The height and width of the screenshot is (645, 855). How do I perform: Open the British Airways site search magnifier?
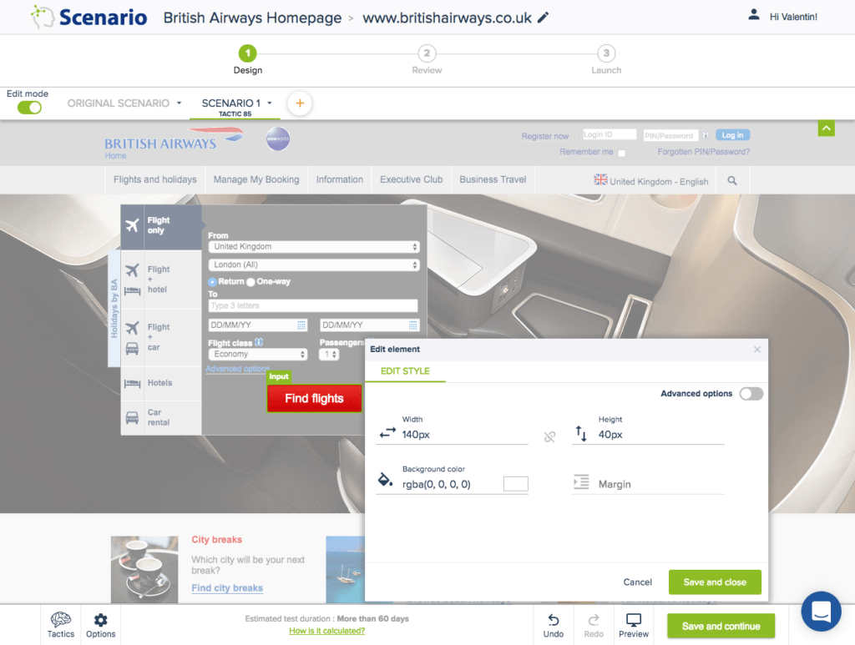[x=731, y=180]
